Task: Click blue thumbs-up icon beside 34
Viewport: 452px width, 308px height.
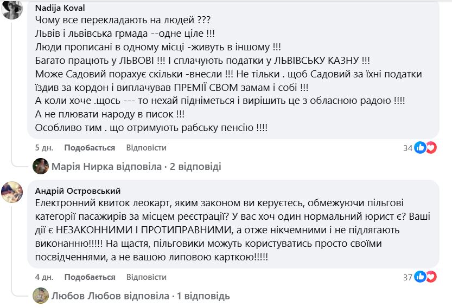Action: [x=420, y=147]
